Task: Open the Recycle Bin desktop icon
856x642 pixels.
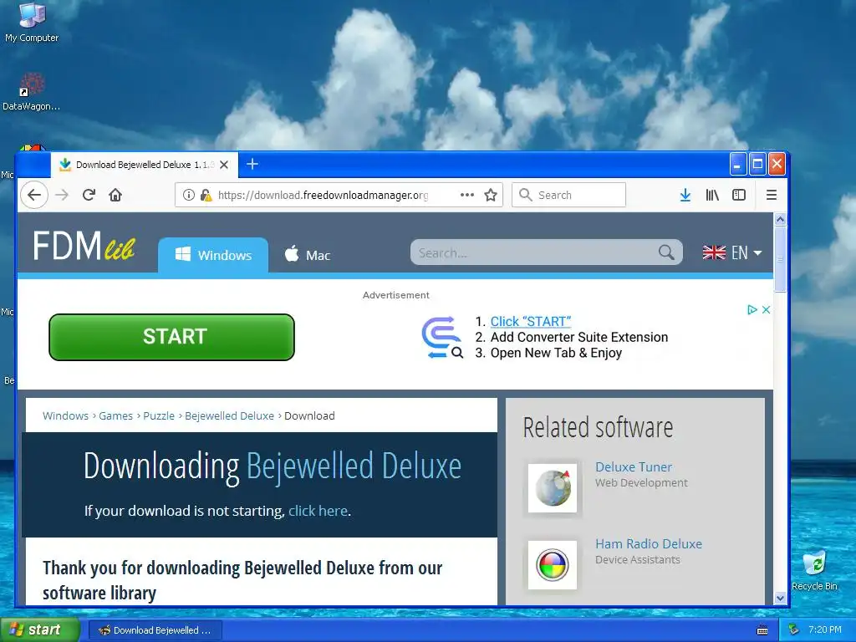Action: click(814, 570)
